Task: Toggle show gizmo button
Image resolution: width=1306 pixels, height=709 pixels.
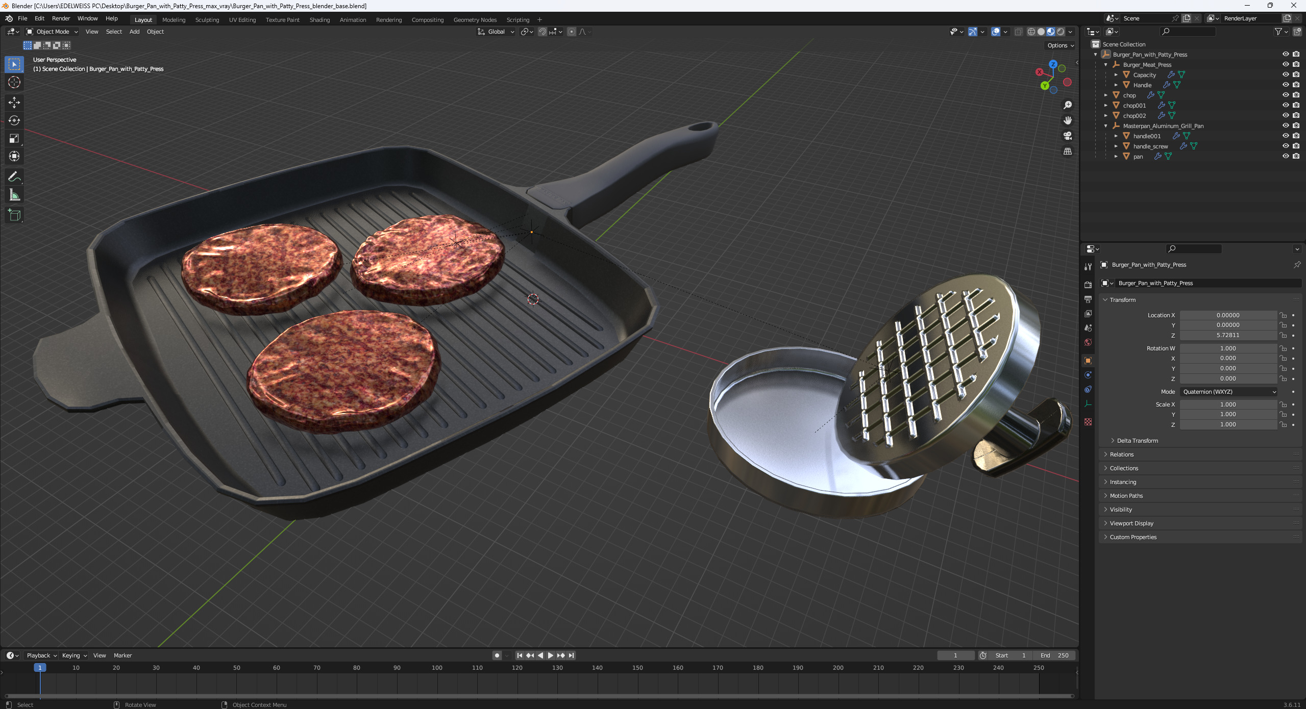Action: point(973,32)
